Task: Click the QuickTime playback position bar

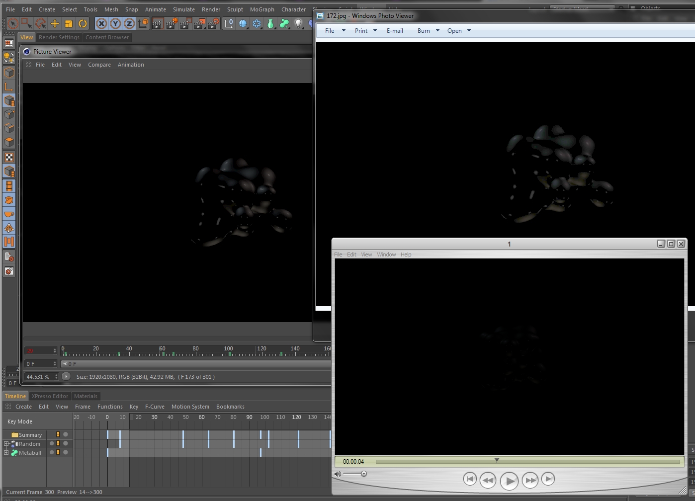Action: click(x=527, y=461)
